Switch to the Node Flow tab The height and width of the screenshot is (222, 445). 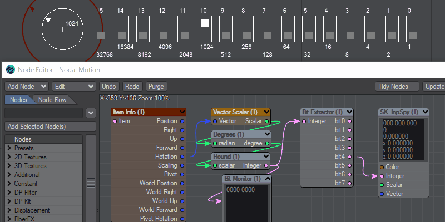pyautogui.click(x=52, y=100)
